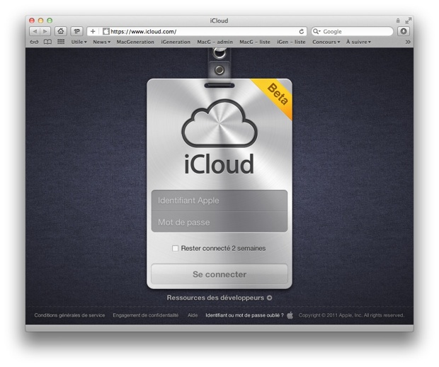Reload page with the refresh icon
The width and height of the screenshot is (439, 367).
click(x=301, y=31)
